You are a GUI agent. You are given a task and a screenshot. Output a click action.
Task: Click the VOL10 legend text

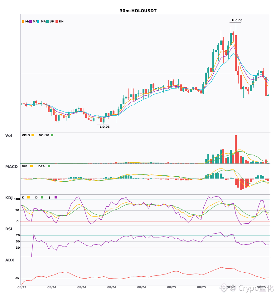click(x=44, y=135)
